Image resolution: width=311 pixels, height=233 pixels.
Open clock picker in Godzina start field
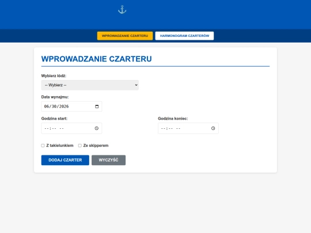click(97, 128)
